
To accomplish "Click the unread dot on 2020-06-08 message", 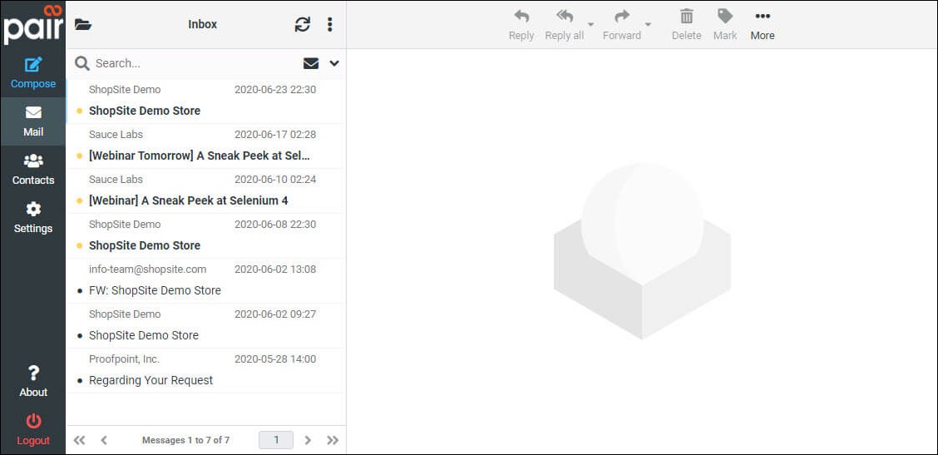I will 80,245.
